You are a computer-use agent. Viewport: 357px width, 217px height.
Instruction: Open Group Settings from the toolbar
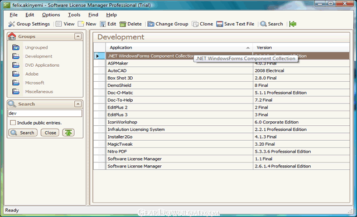[x=29, y=24]
